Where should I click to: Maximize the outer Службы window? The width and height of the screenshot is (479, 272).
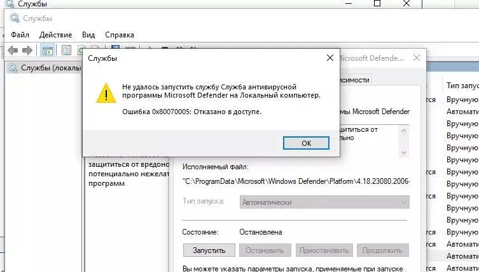(377, 3)
